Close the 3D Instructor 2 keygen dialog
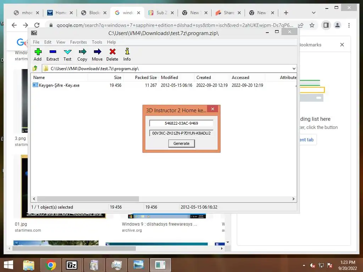Screen dimensions: 363x272 pyautogui.click(x=213, y=109)
